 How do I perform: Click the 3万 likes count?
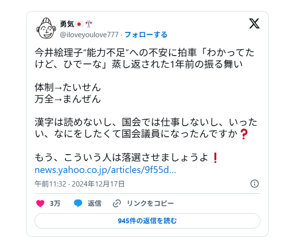tap(55, 203)
